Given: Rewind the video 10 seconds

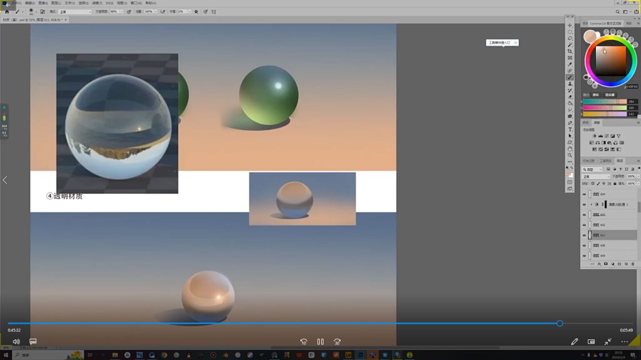Looking at the screenshot, I should click(304, 342).
